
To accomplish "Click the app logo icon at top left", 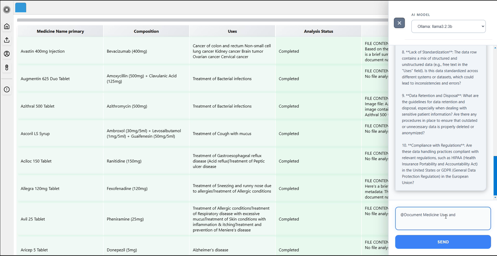I will pos(7,10).
